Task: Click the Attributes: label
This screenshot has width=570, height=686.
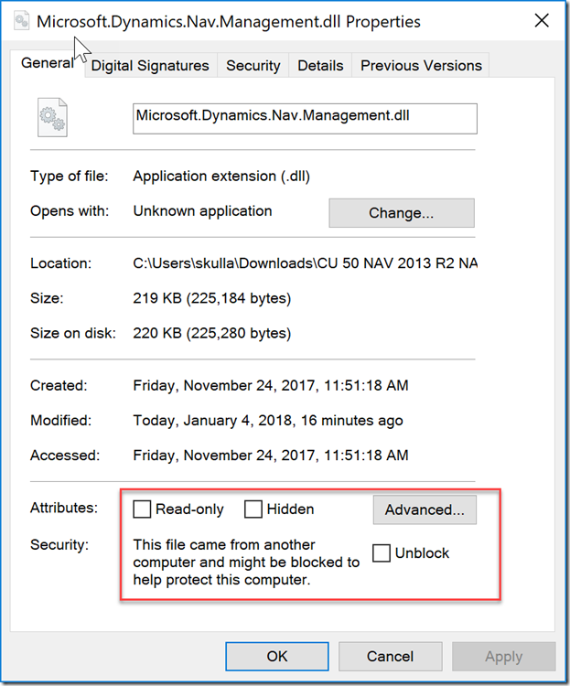Action: point(64,508)
